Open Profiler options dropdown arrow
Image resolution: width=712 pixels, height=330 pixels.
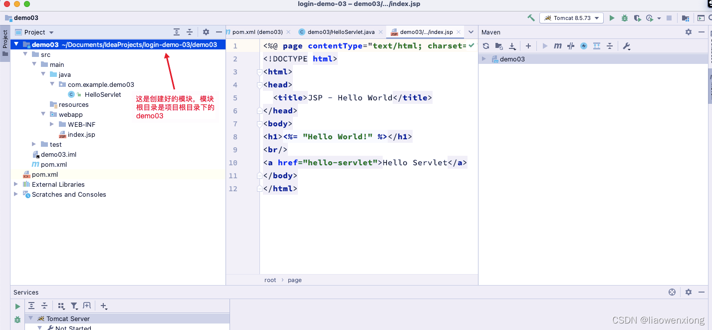[659, 18]
